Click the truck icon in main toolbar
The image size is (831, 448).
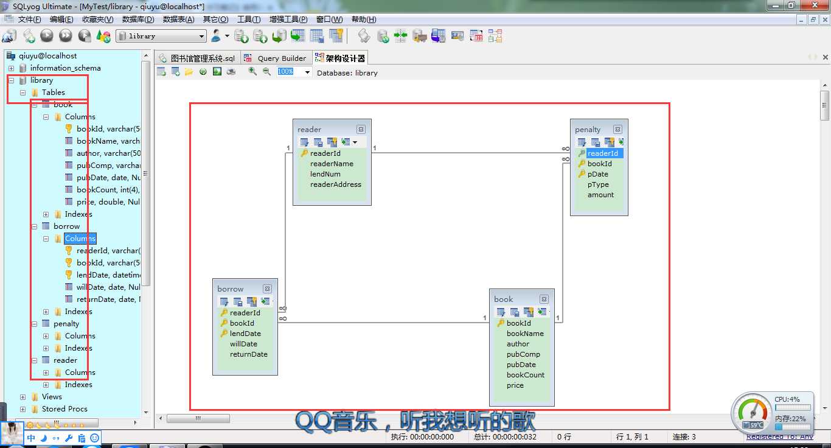tap(419, 36)
